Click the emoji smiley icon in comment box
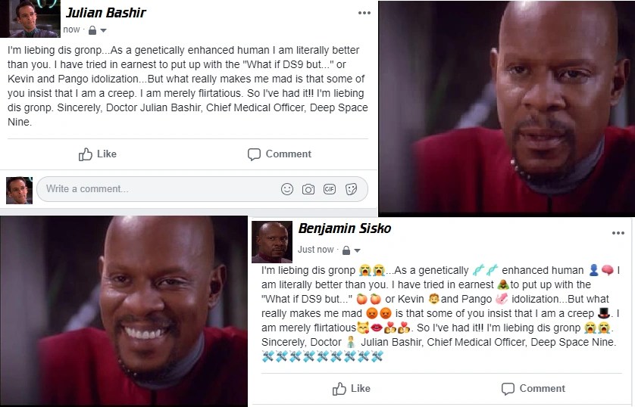Viewport: 635px width, 407px height. 286,188
